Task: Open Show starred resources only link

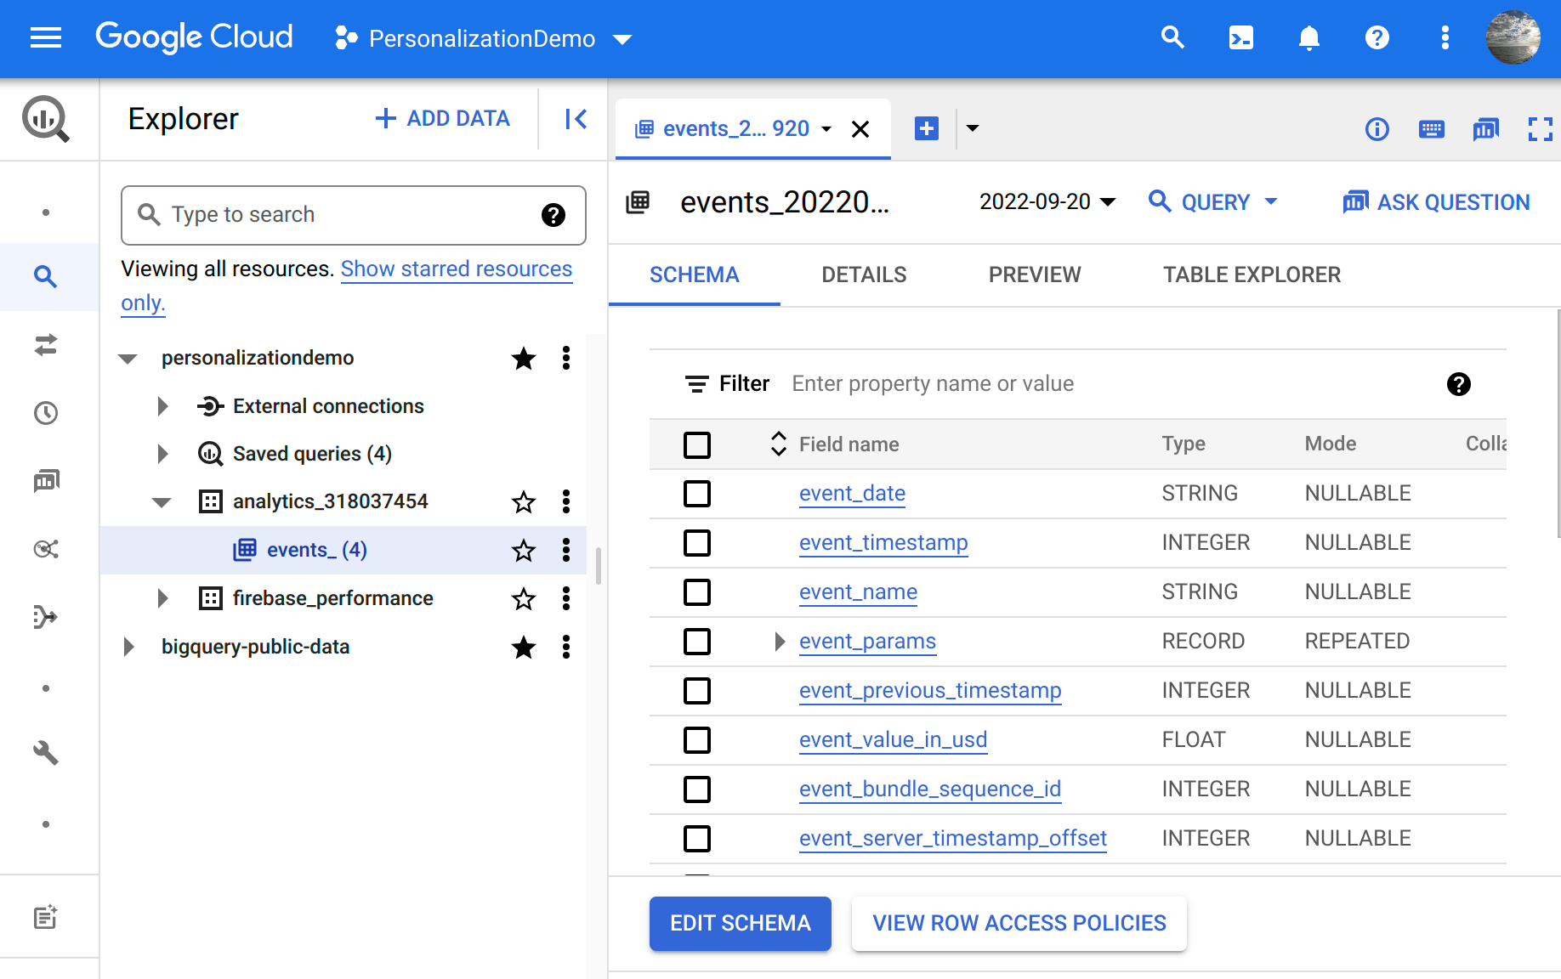Action: pyautogui.click(x=456, y=269)
